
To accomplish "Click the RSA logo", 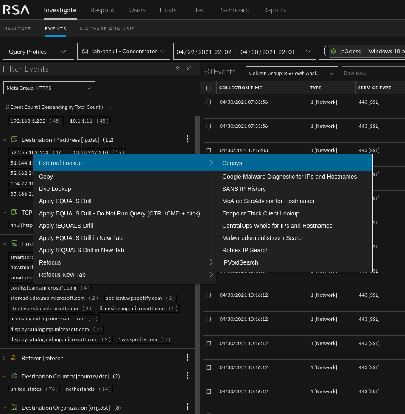I will pos(17,10).
